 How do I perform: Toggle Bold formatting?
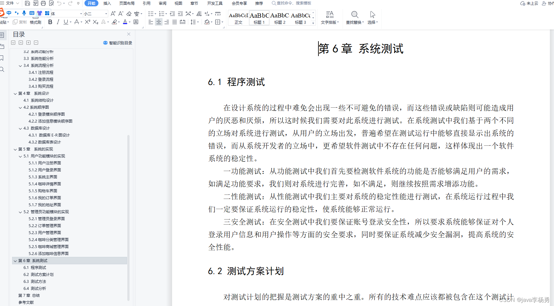tap(50, 22)
